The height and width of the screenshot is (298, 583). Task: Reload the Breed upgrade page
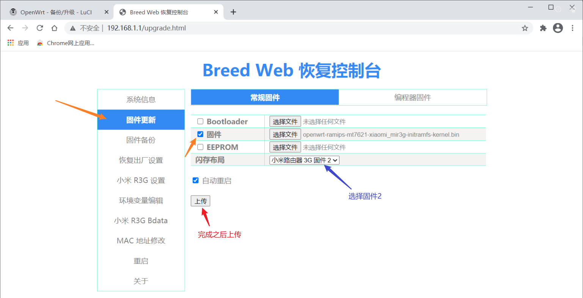40,28
